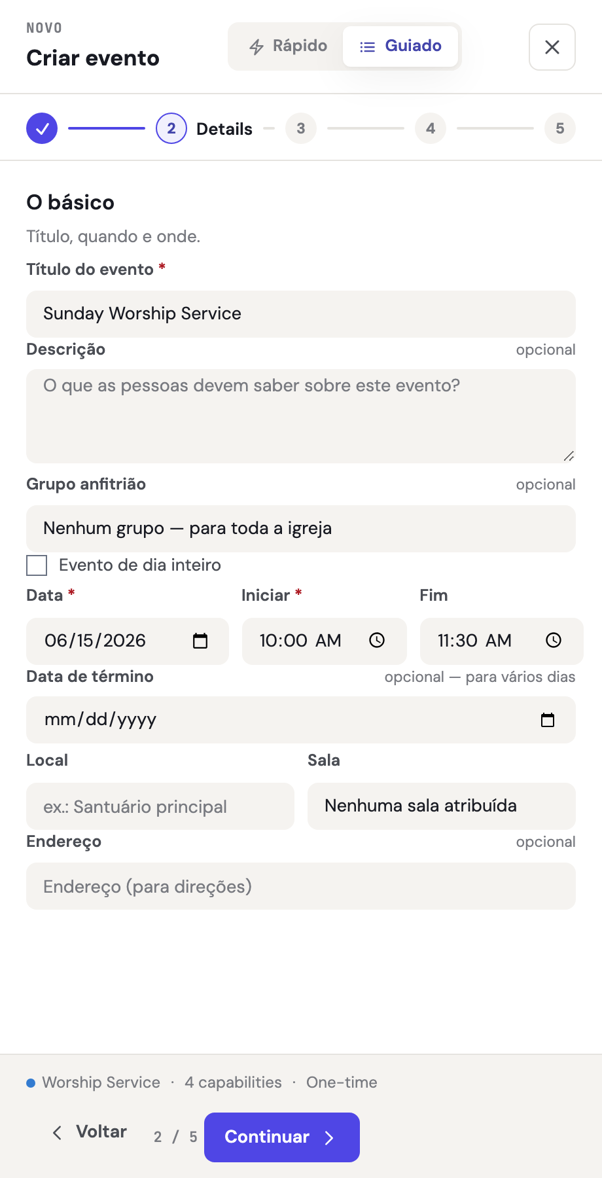Screen dimensions: 602x1178
Task: Click the 'Título, quando e onde.' subtitle
Action: [113, 236]
